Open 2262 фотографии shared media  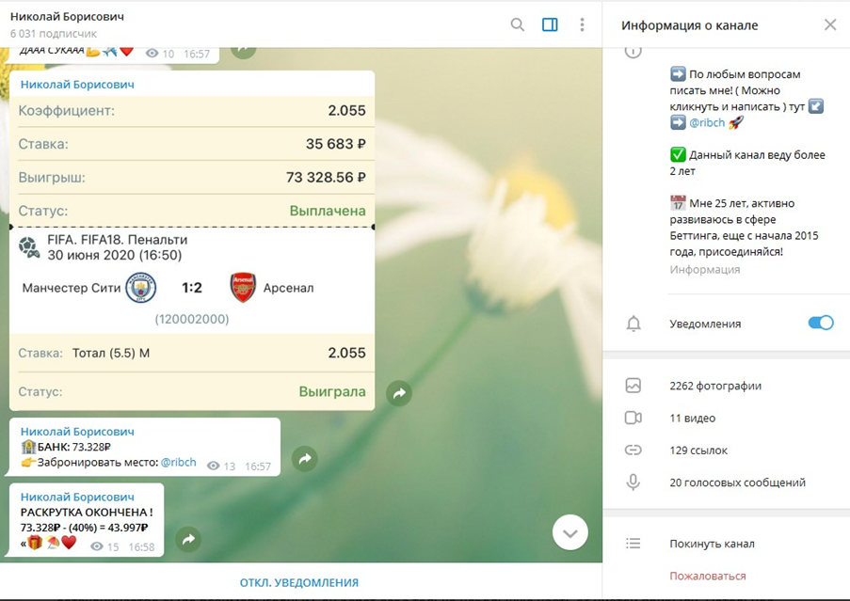(714, 386)
